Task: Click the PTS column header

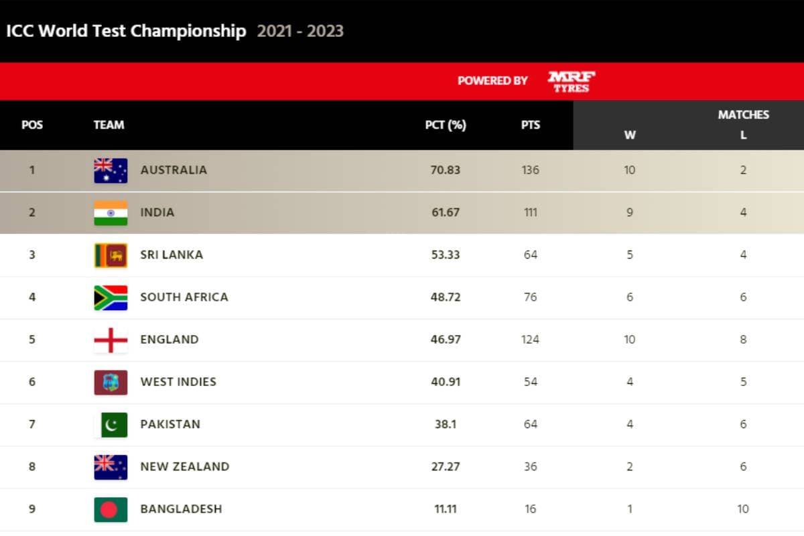Action: (x=531, y=125)
